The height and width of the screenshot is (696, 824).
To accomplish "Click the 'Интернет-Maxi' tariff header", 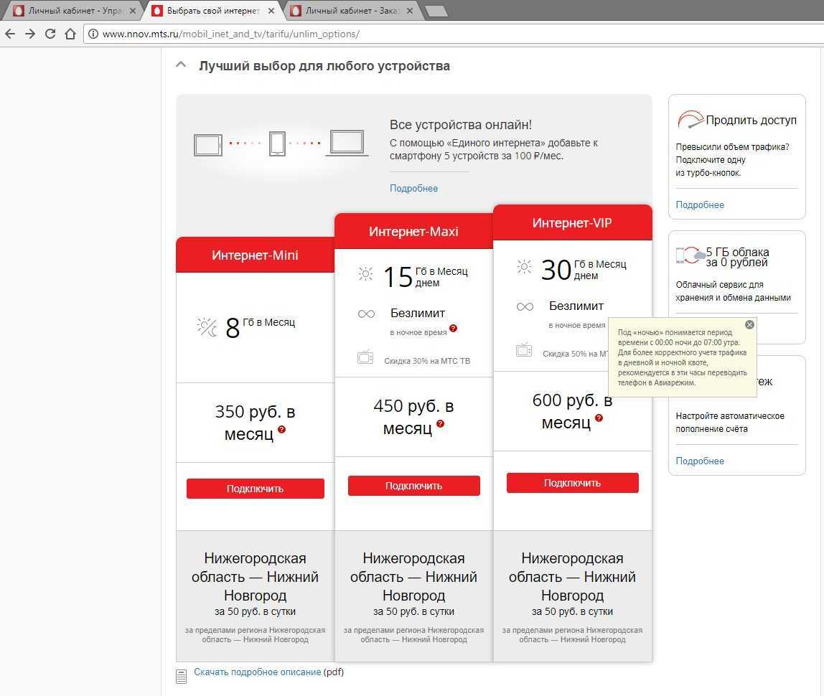I will click(x=413, y=231).
